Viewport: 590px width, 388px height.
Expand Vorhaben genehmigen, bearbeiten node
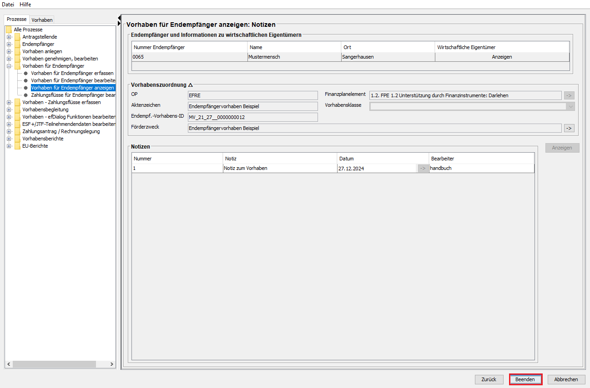click(9, 59)
